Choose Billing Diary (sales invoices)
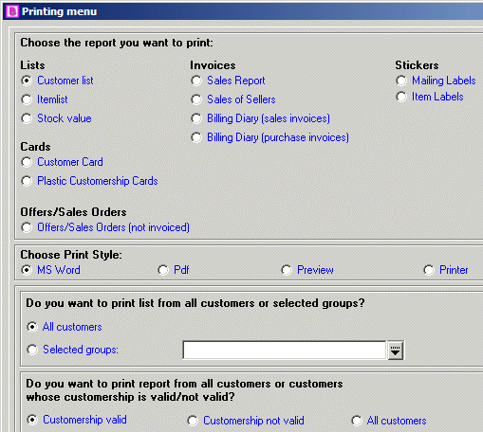483x432 pixels. coord(196,118)
